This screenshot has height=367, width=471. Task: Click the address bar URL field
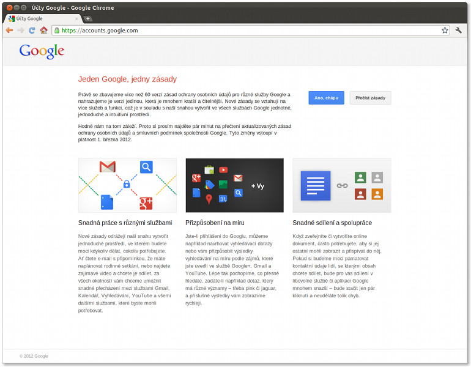[x=251, y=31]
